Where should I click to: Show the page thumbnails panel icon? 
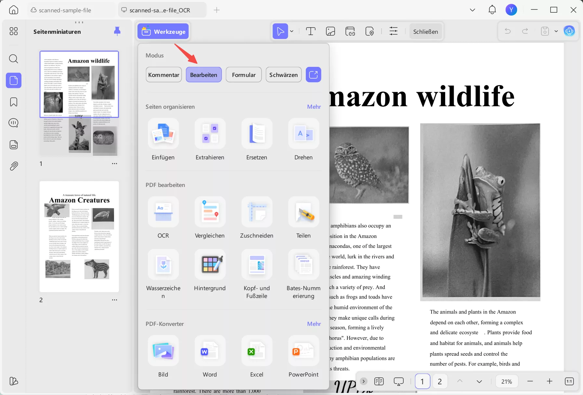tap(14, 80)
